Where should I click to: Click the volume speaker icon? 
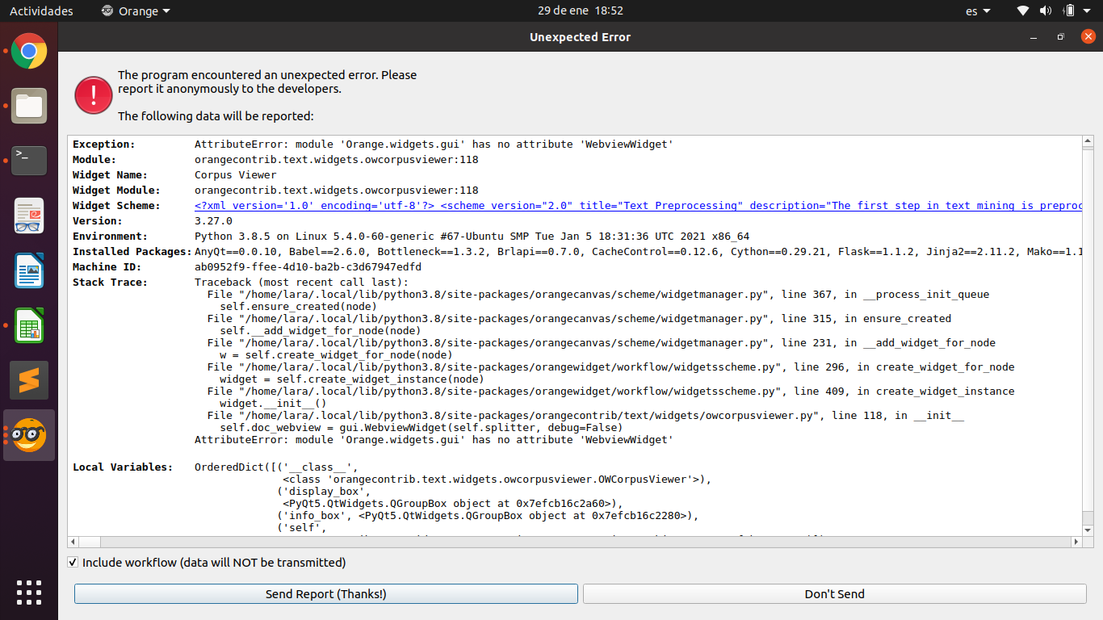(x=1046, y=10)
